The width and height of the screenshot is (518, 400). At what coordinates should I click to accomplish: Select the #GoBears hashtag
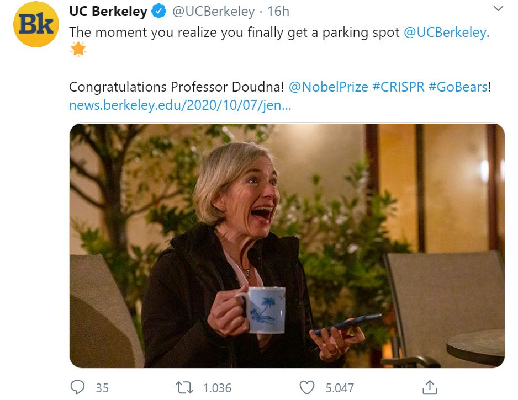point(458,87)
